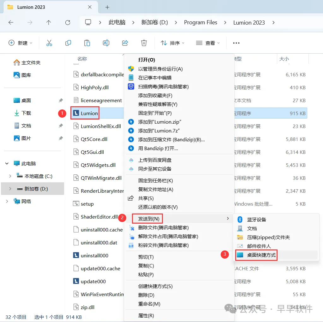Sort by the 名称 column header
Image resolution: width=323 pixels, height=322 pixels.
tap(82, 59)
